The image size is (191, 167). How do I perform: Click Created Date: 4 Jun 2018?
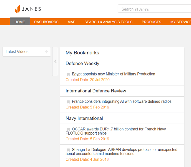[x=87, y=159]
